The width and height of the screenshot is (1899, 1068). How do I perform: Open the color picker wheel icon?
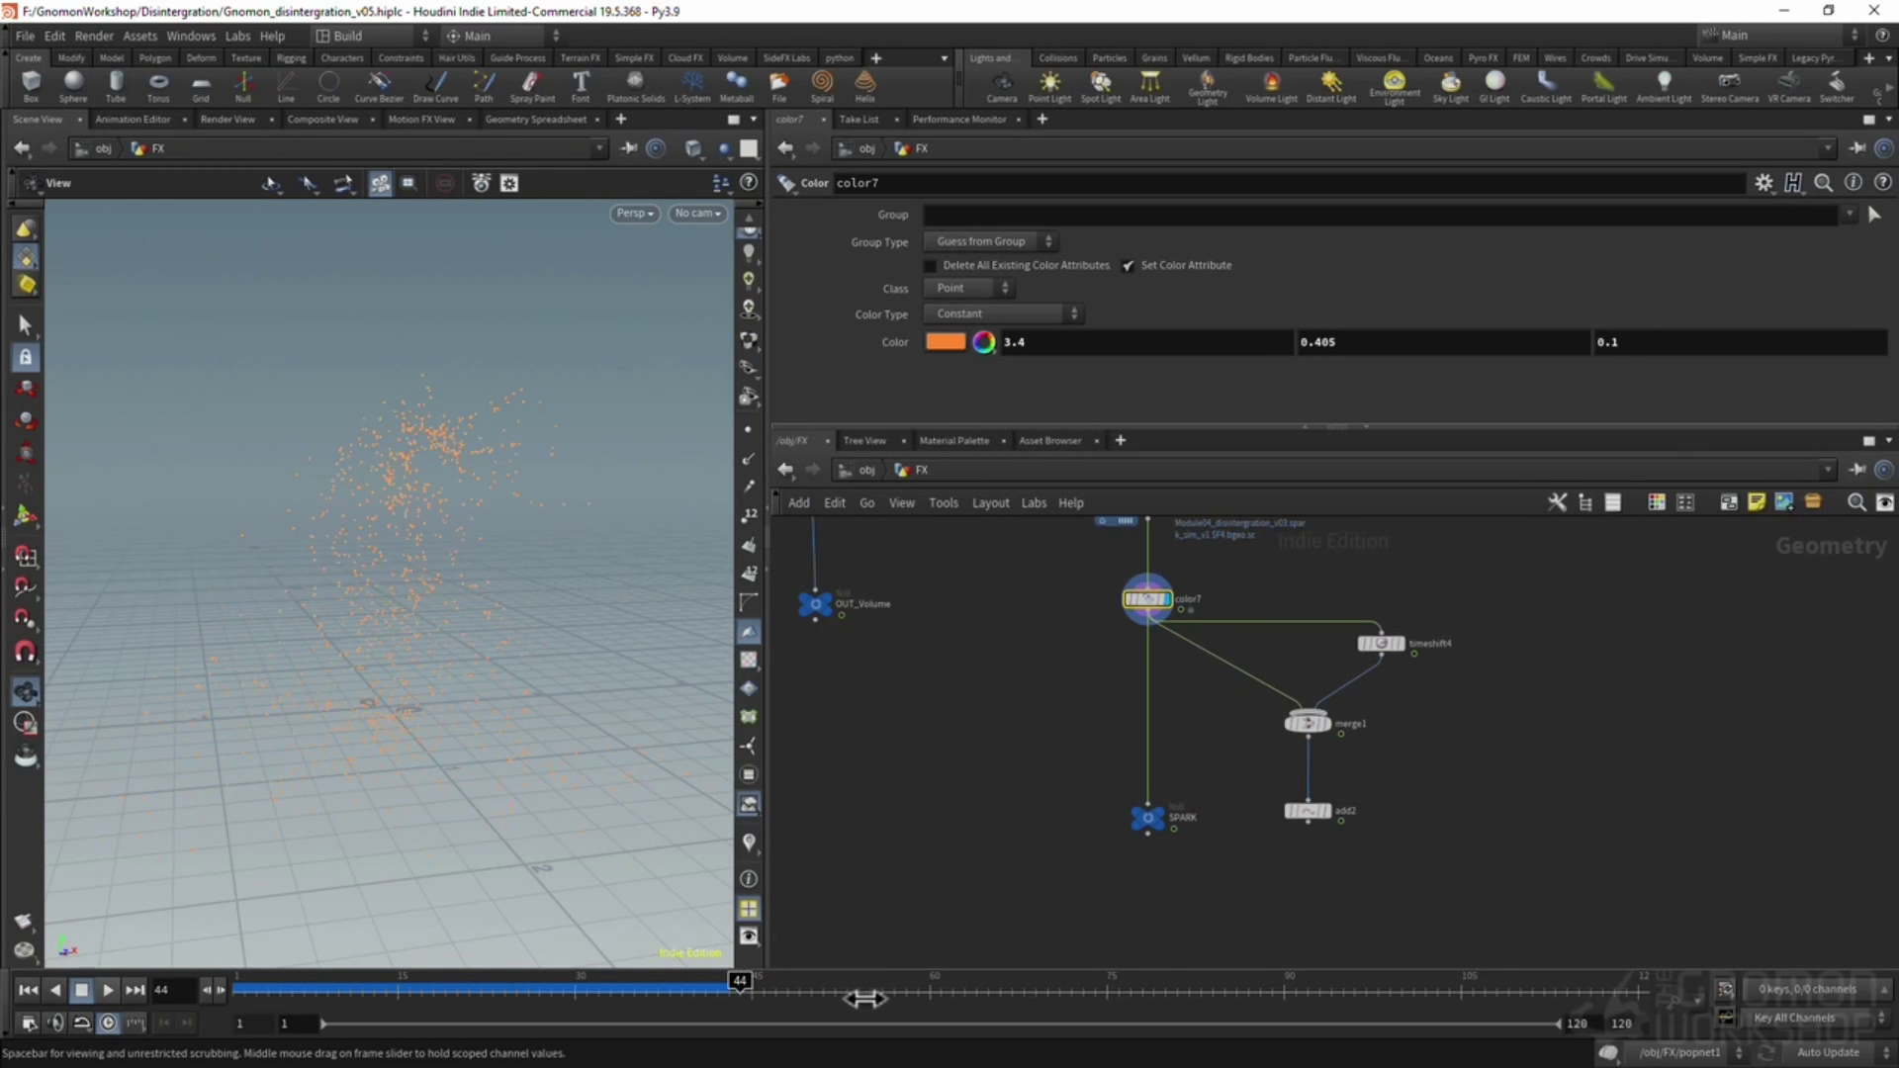tap(983, 342)
